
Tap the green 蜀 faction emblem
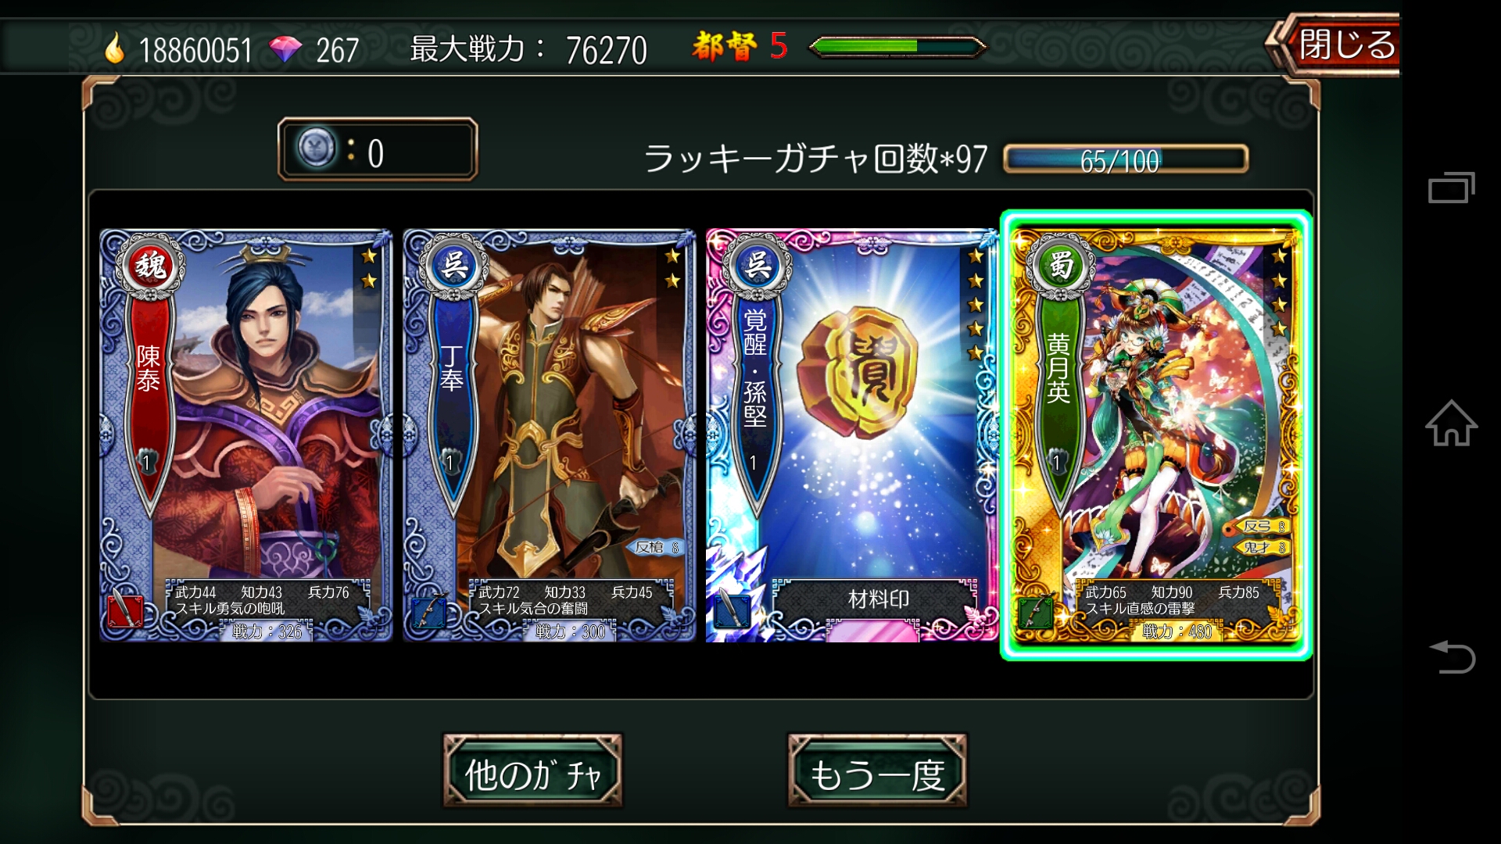[1060, 266]
